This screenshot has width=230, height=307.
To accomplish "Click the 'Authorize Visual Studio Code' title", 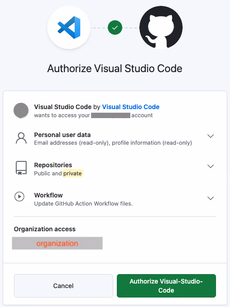I will coord(115,69).
